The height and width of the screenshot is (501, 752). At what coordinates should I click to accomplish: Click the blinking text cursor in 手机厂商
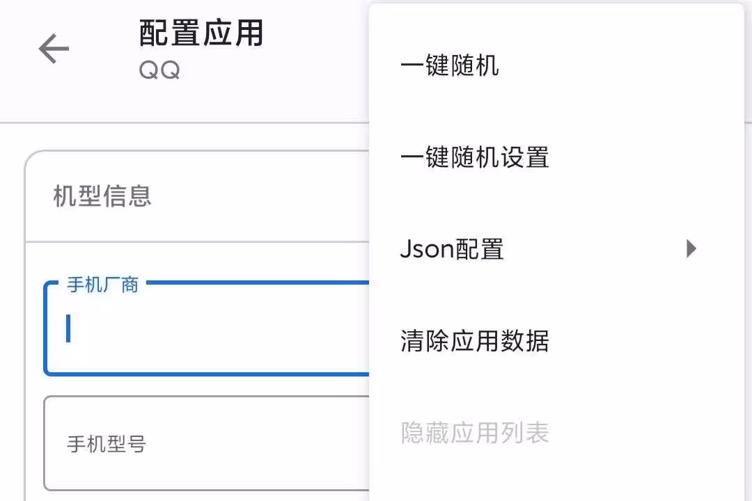[x=68, y=328]
